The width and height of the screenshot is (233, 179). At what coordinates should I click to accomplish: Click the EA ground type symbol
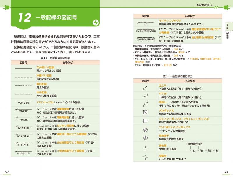[192, 149]
